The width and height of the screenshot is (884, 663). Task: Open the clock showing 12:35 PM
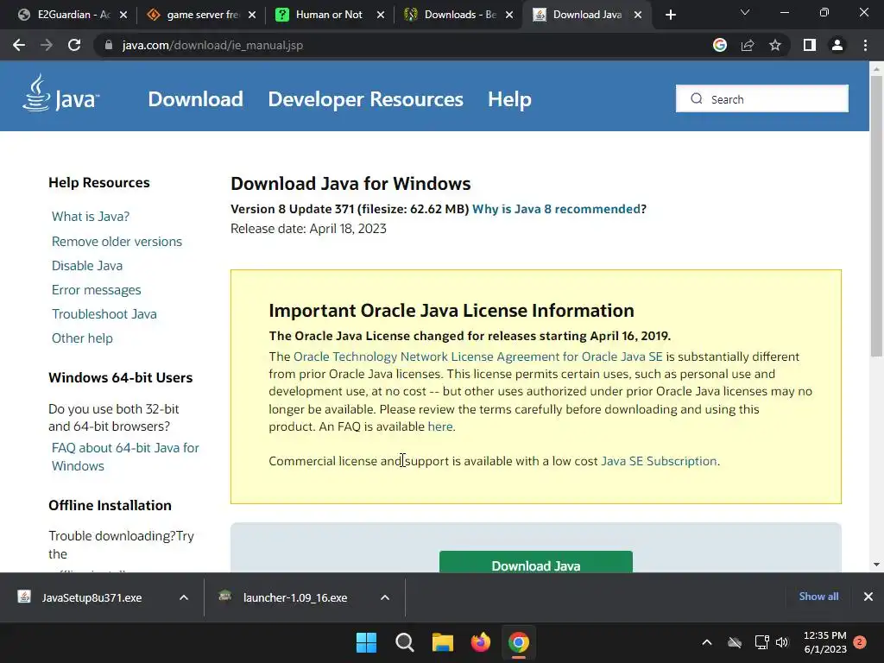point(824,642)
